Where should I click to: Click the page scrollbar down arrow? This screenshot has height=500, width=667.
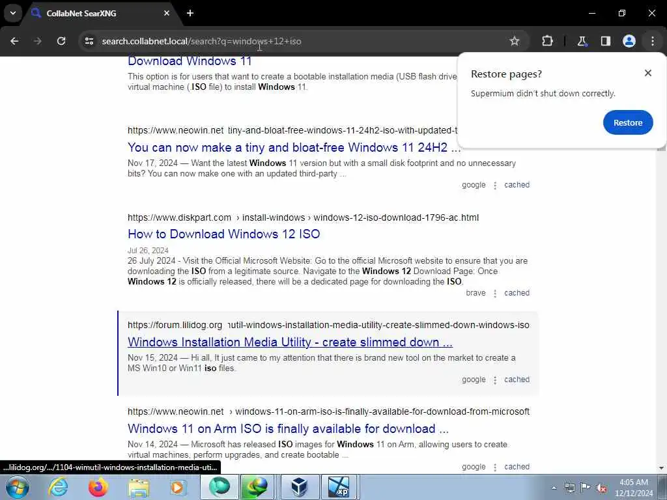[661, 467]
